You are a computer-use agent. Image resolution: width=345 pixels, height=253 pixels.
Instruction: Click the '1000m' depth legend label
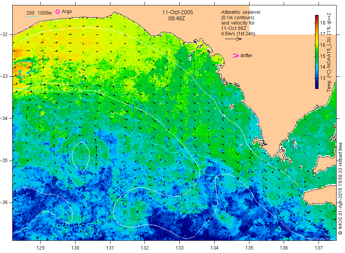(45, 13)
